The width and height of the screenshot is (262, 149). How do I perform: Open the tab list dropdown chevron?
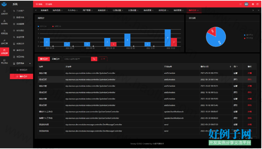tap(258, 10)
